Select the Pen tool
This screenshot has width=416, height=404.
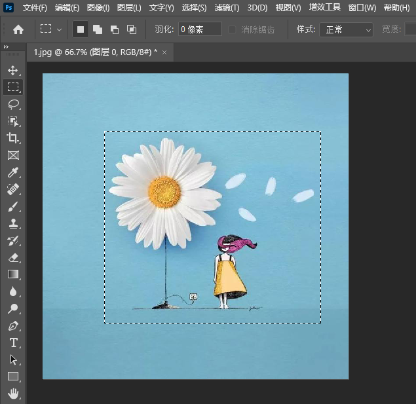13,325
